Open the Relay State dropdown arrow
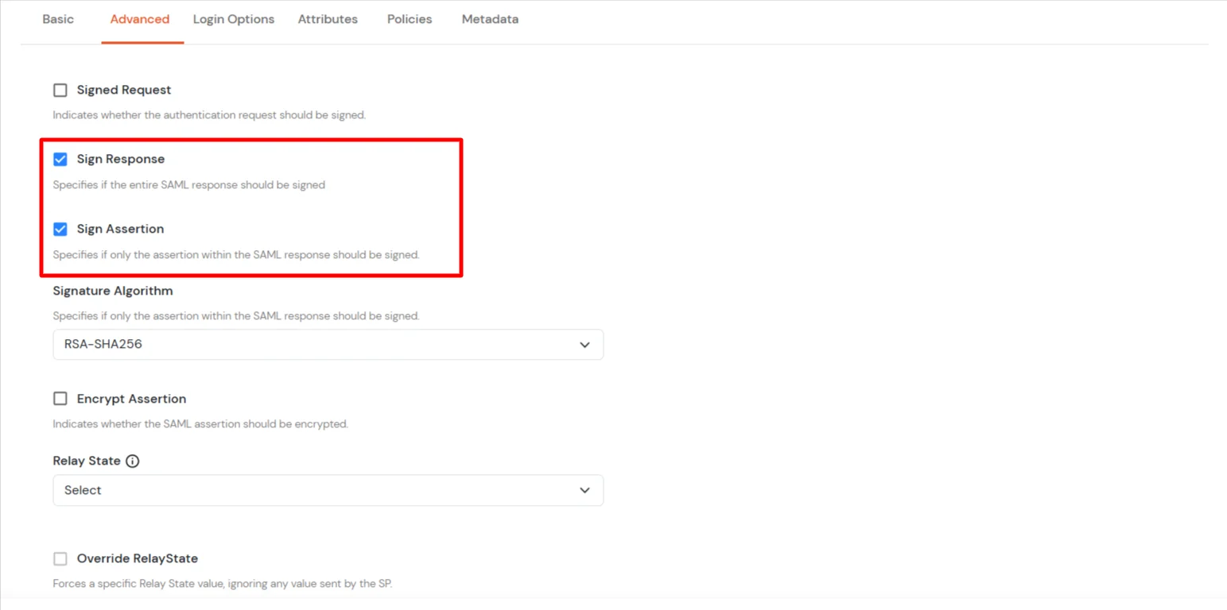The height and width of the screenshot is (610, 1227). 584,490
